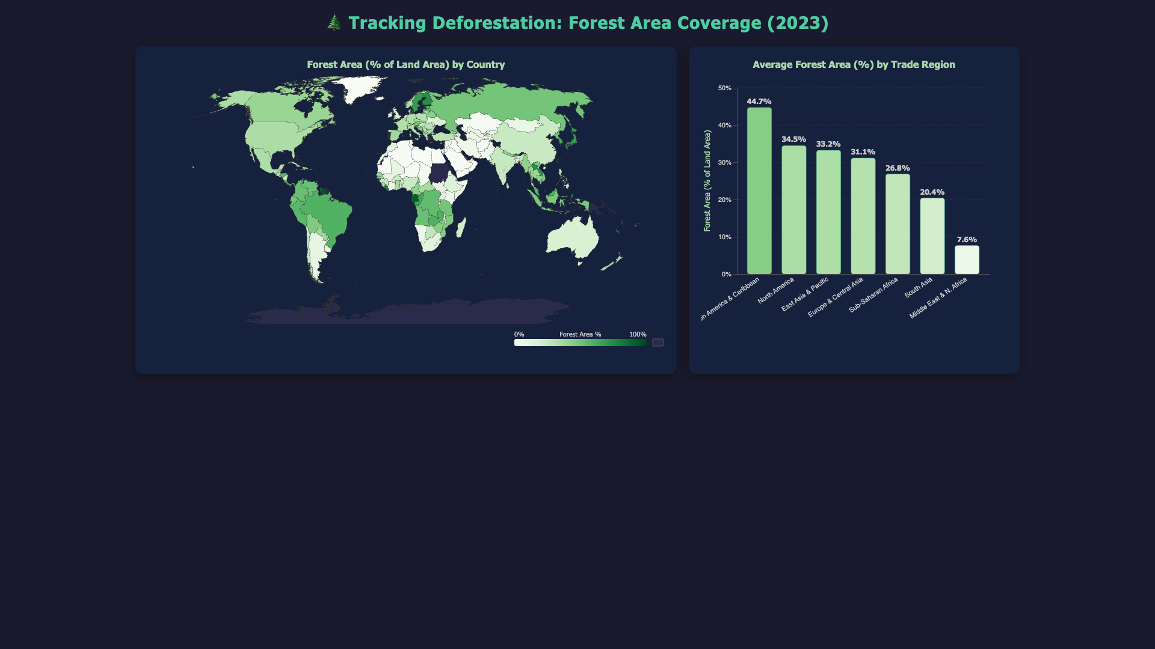Click the "26.8%" value label

click(x=898, y=168)
